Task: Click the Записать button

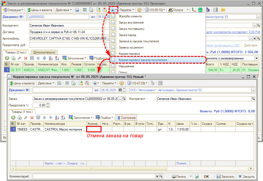Action: tap(225, 176)
